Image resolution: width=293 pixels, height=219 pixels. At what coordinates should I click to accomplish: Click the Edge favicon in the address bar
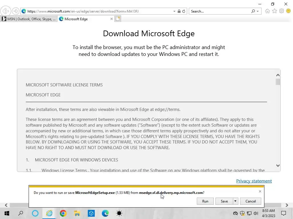point(24,11)
